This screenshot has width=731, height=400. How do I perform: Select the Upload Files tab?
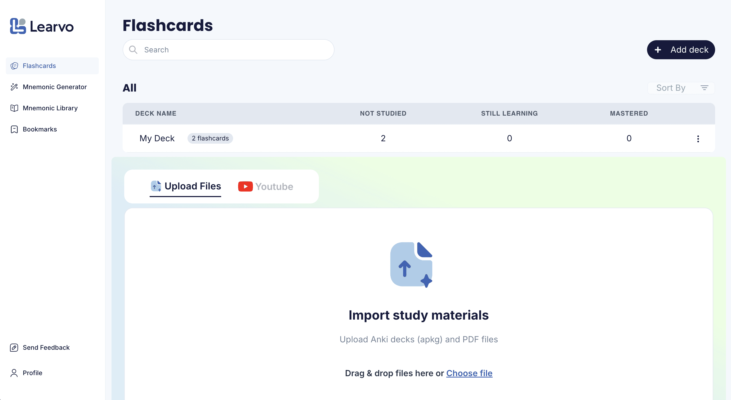186,186
